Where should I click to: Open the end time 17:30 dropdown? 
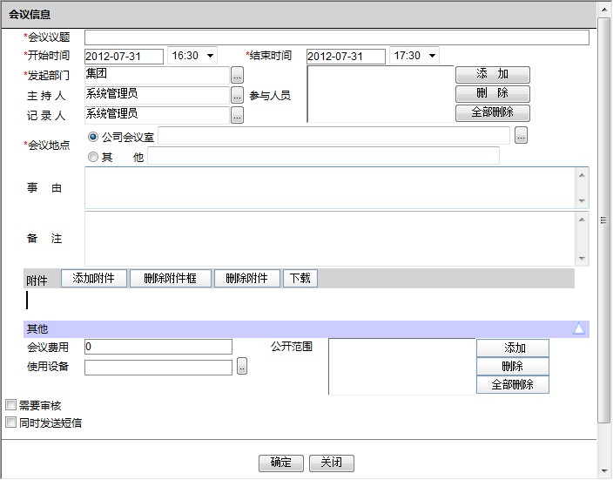414,56
